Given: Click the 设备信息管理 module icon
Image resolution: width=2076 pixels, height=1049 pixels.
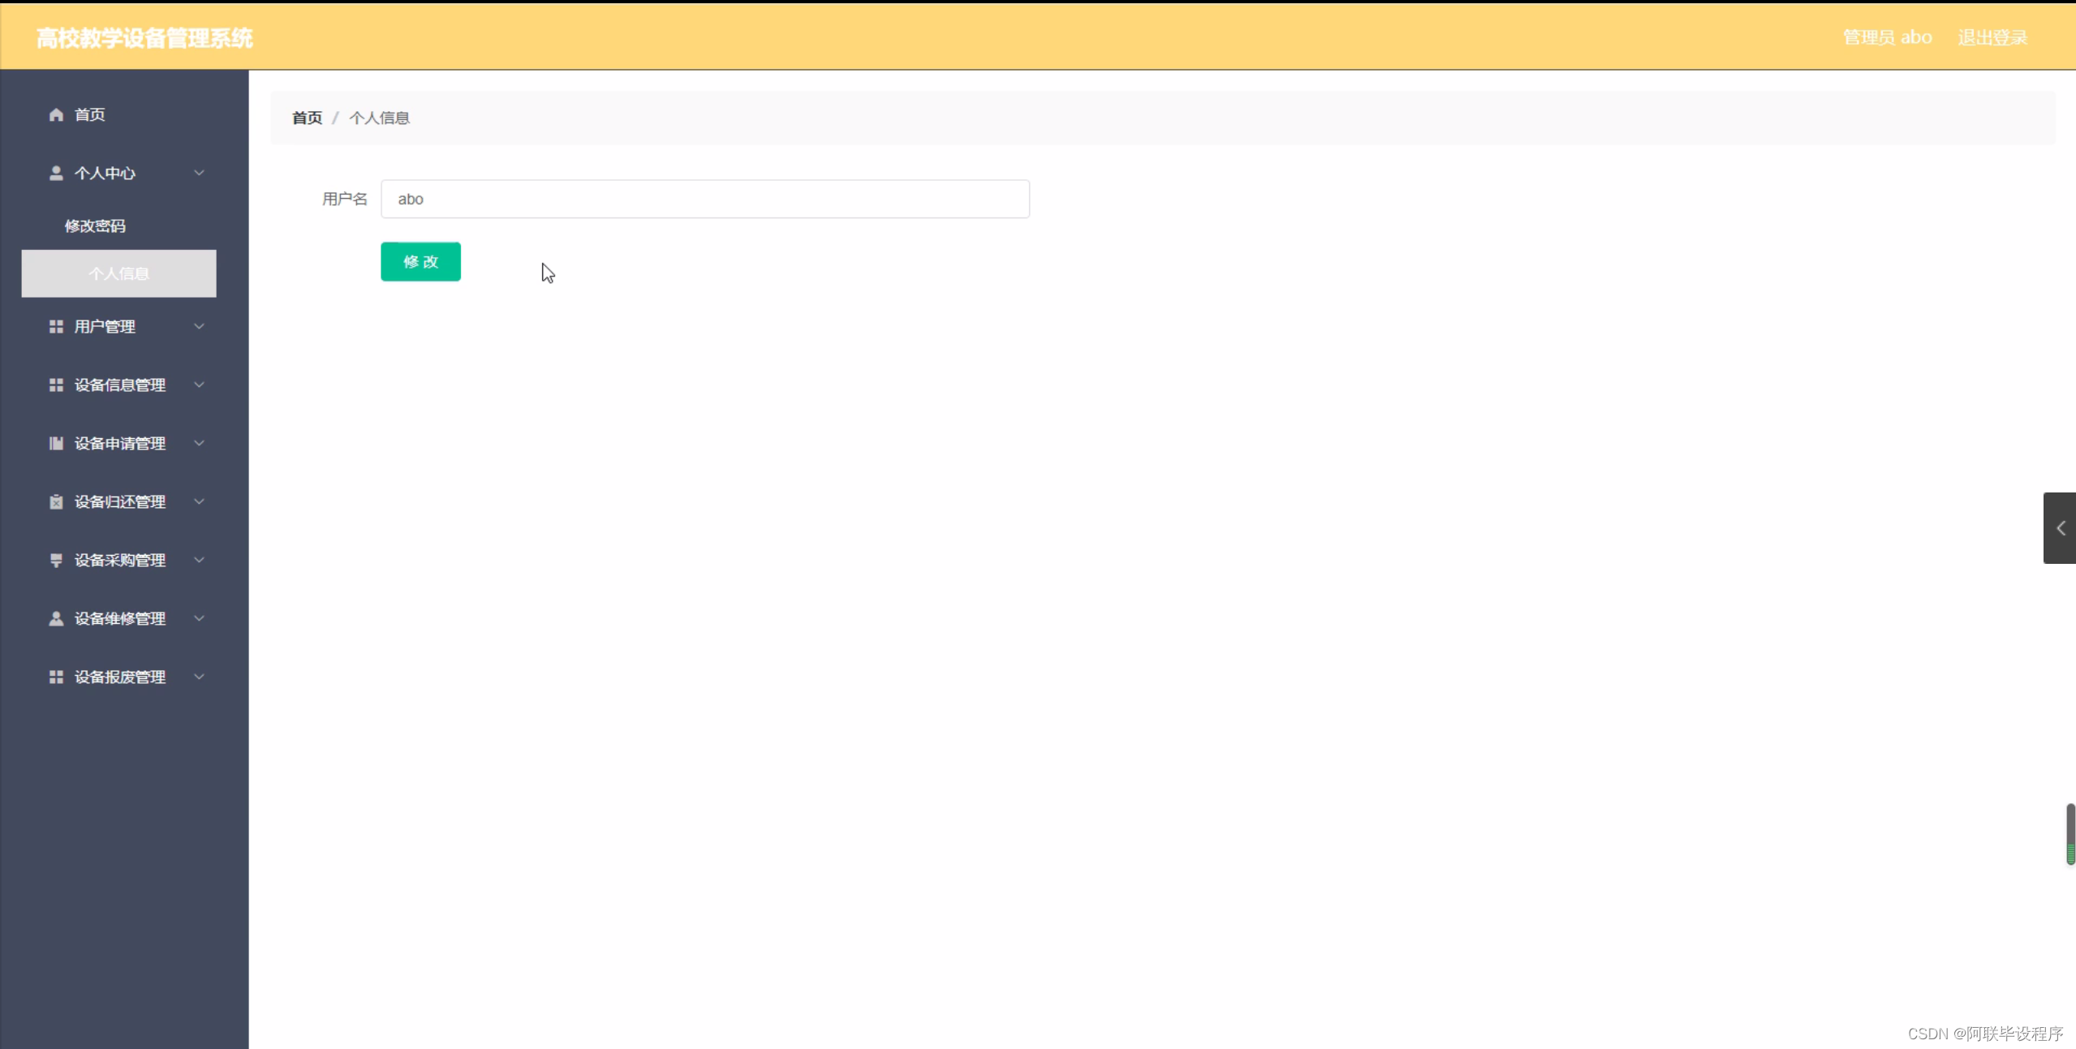Looking at the screenshot, I should (x=54, y=385).
